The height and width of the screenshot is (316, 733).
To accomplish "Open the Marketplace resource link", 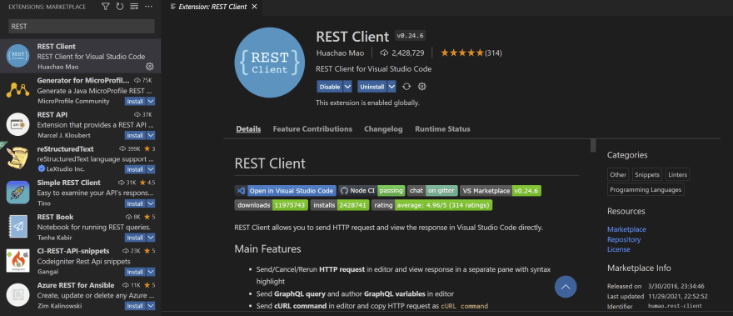I will (626, 229).
